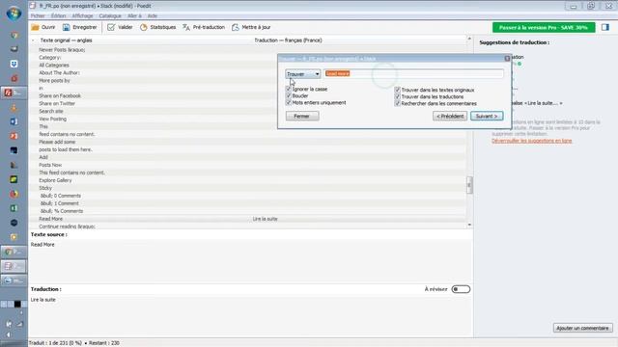Switch to the FileZilla taskbar window

pos(14,93)
